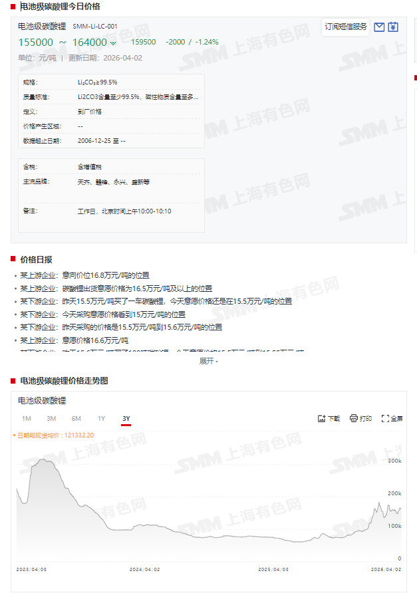The width and height of the screenshot is (417, 599).
Task: Click the specification Li2CO3≥99.5% value
Action: pos(98,82)
